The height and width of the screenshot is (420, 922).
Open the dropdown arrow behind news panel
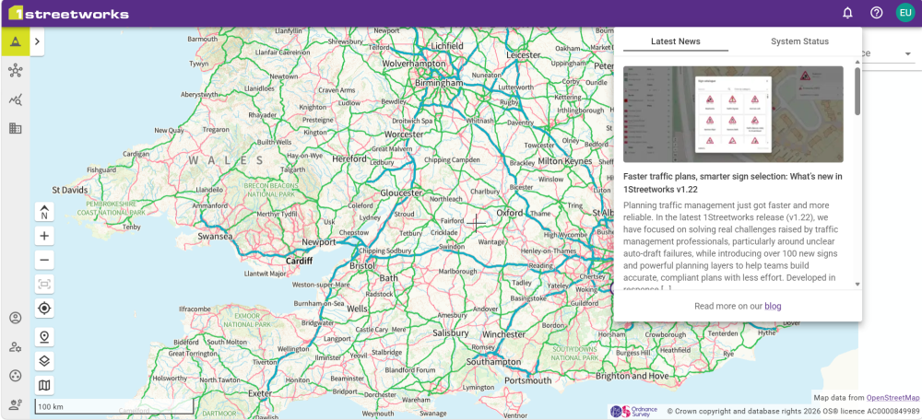tap(908, 54)
